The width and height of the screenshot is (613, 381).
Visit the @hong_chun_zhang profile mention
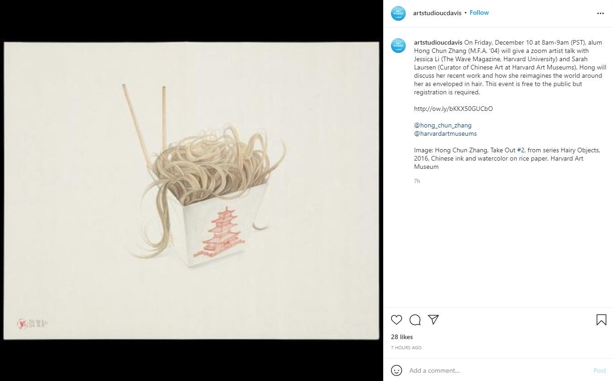tap(443, 125)
